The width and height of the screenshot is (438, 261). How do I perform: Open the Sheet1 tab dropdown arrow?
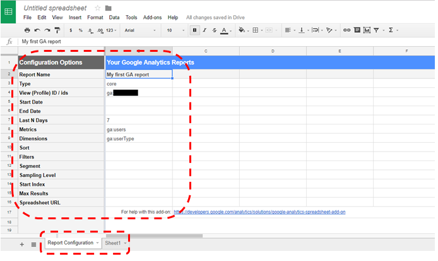pyautogui.click(x=125, y=243)
